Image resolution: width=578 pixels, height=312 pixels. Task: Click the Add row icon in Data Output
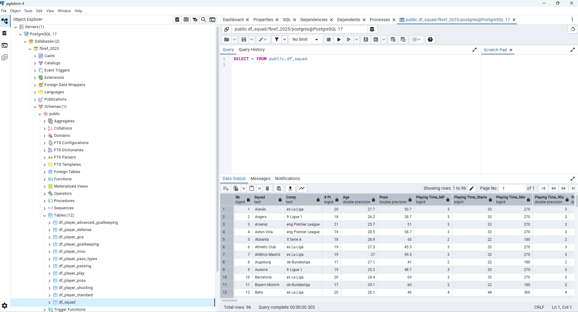pyautogui.click(x=226, y=188)
